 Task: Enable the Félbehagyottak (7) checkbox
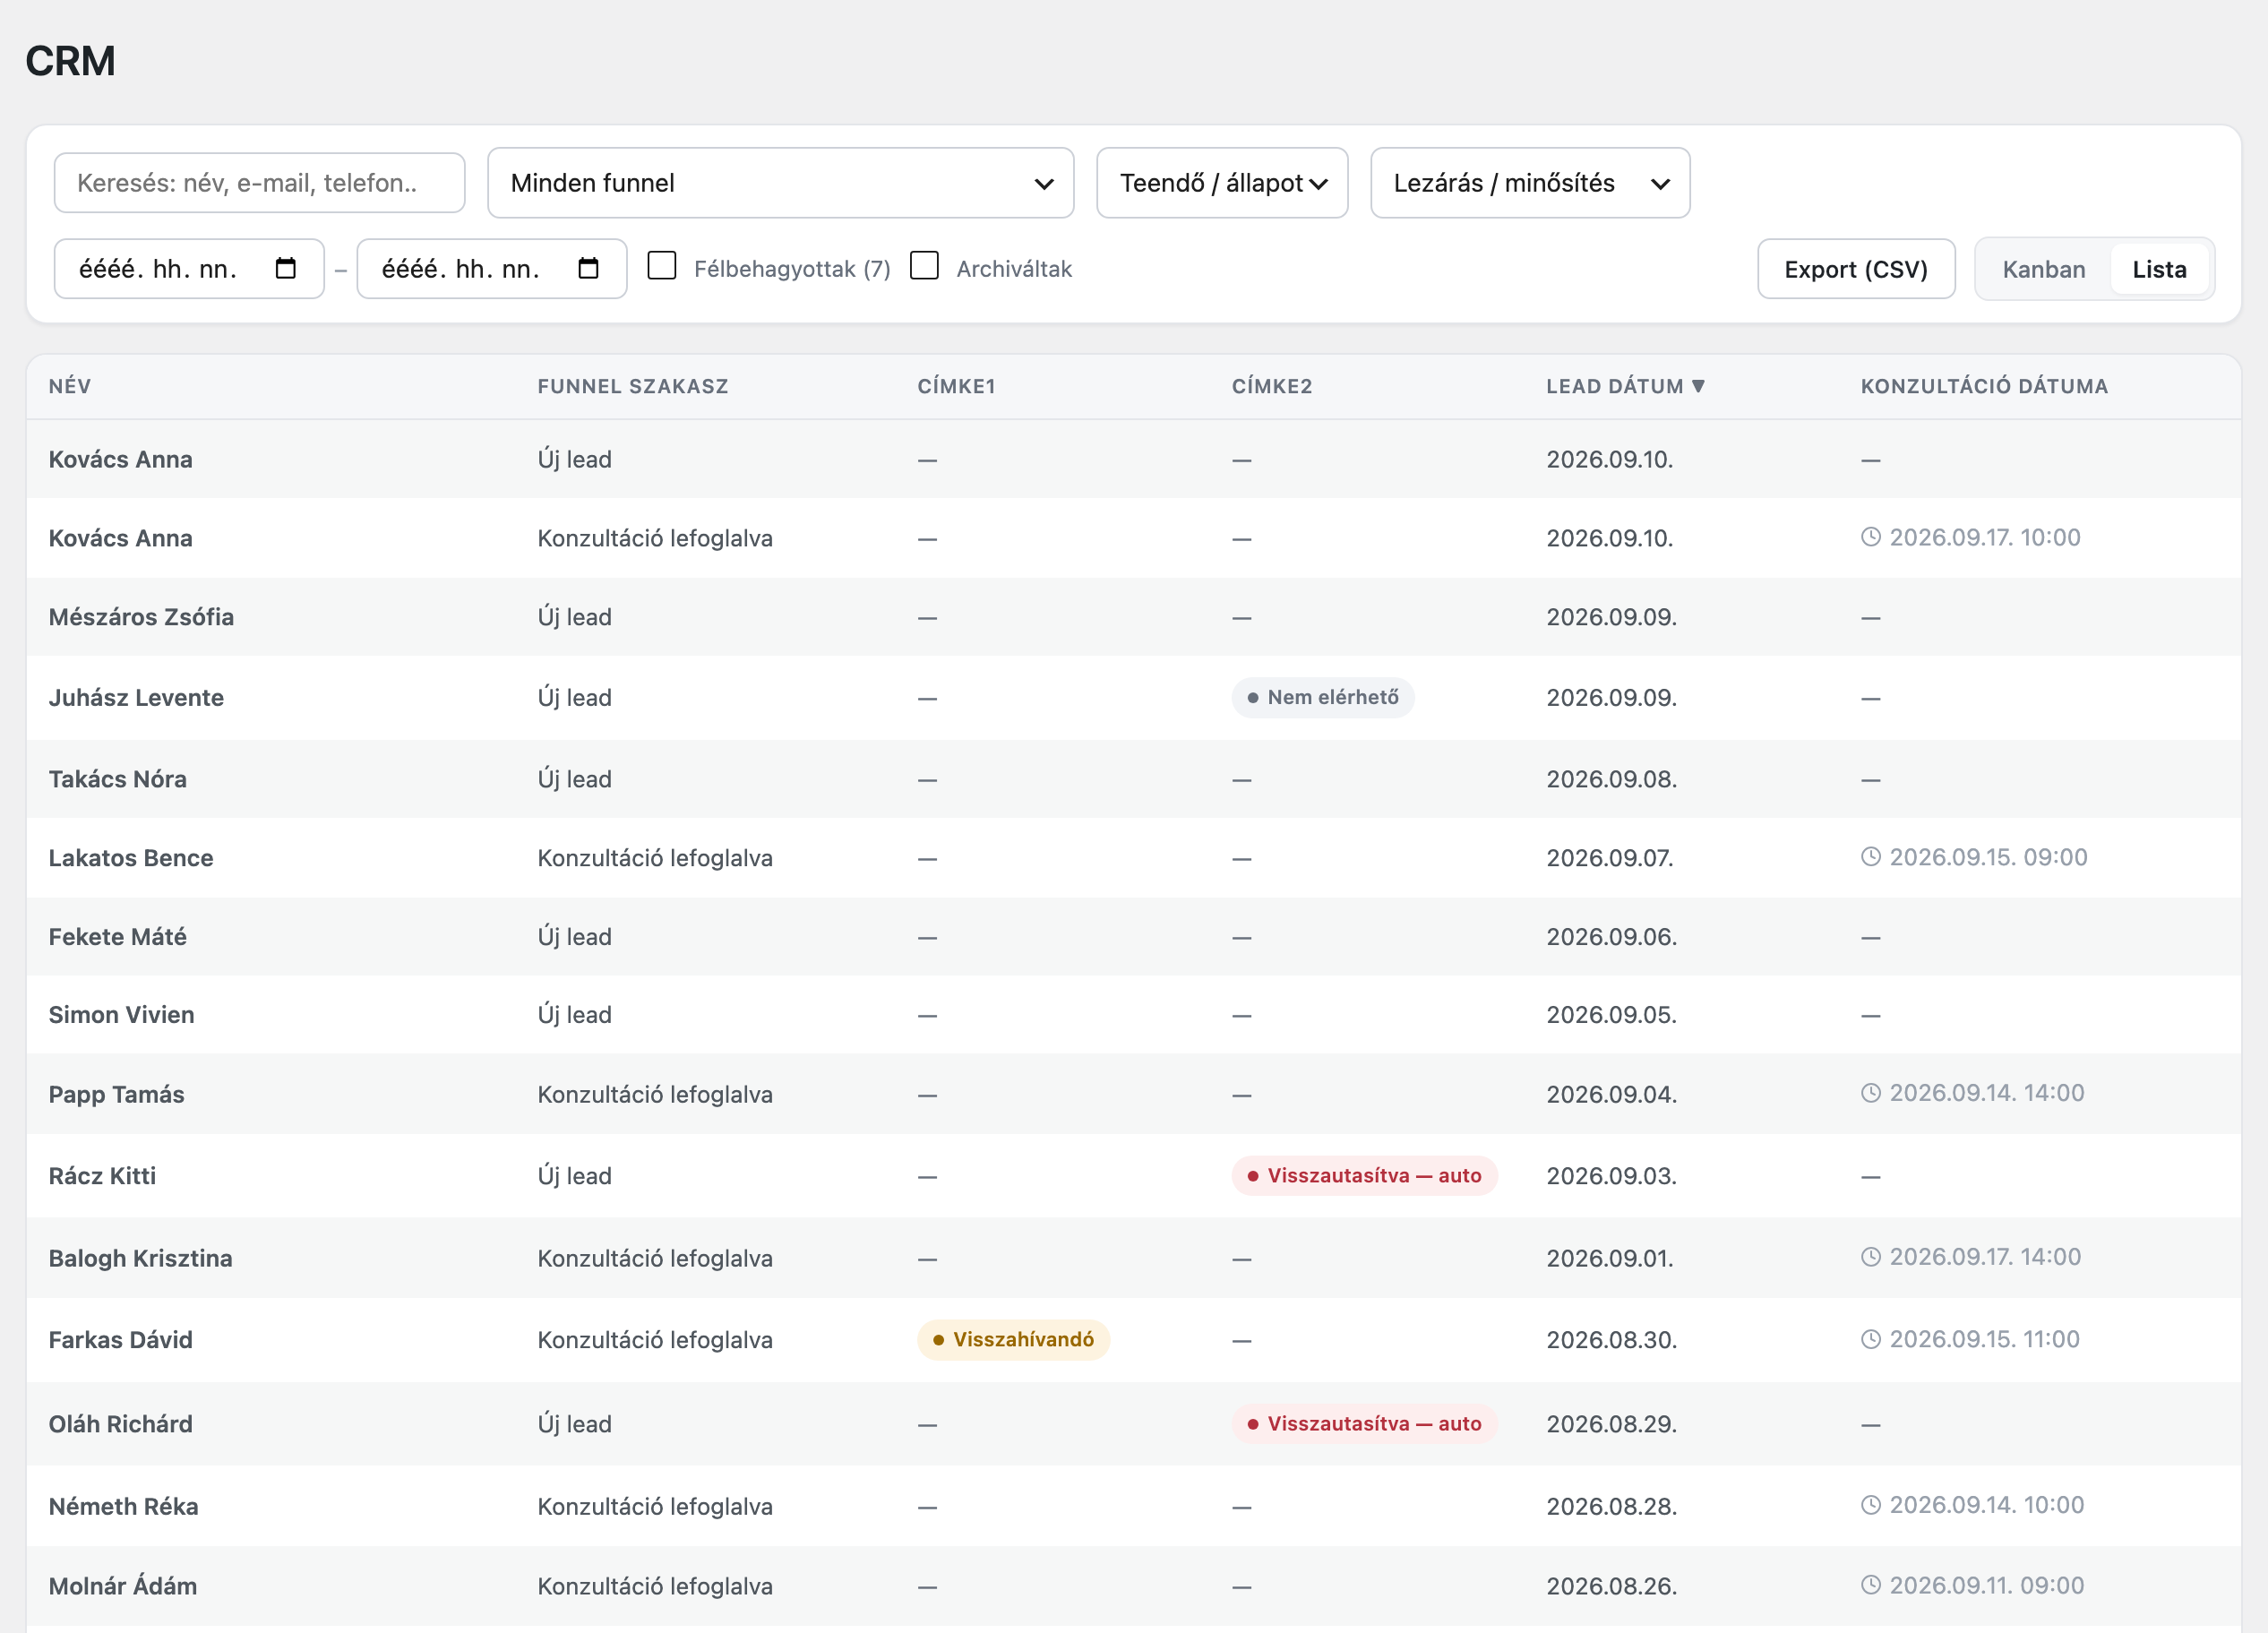pyautogui.click(x=662, y=266)
